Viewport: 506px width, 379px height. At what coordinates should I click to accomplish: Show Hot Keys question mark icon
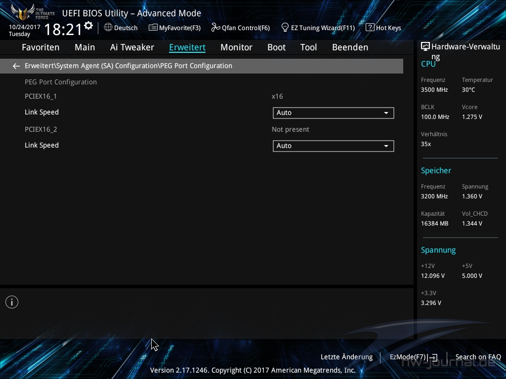tap(370, 28)
